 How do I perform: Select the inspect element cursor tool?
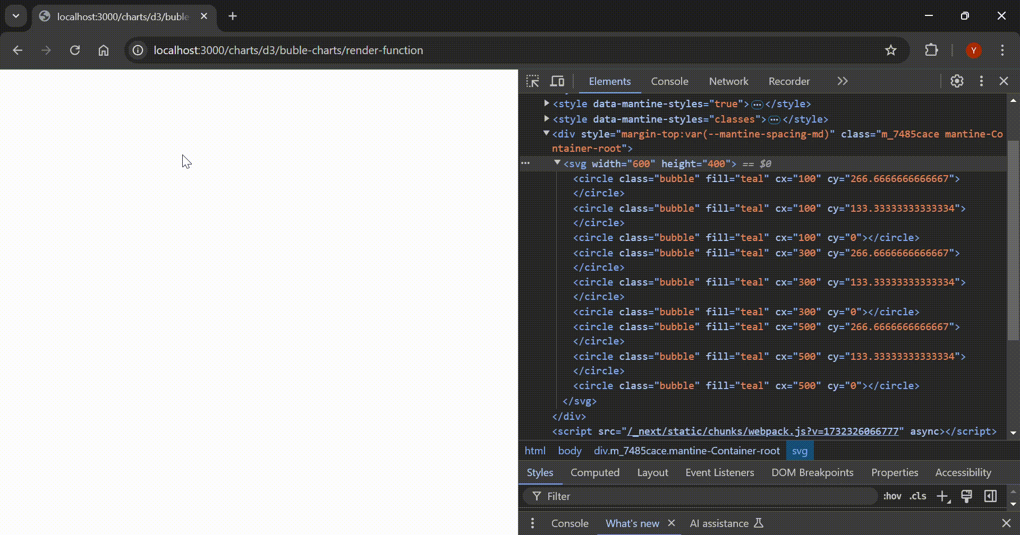click(x=533, y=81)
